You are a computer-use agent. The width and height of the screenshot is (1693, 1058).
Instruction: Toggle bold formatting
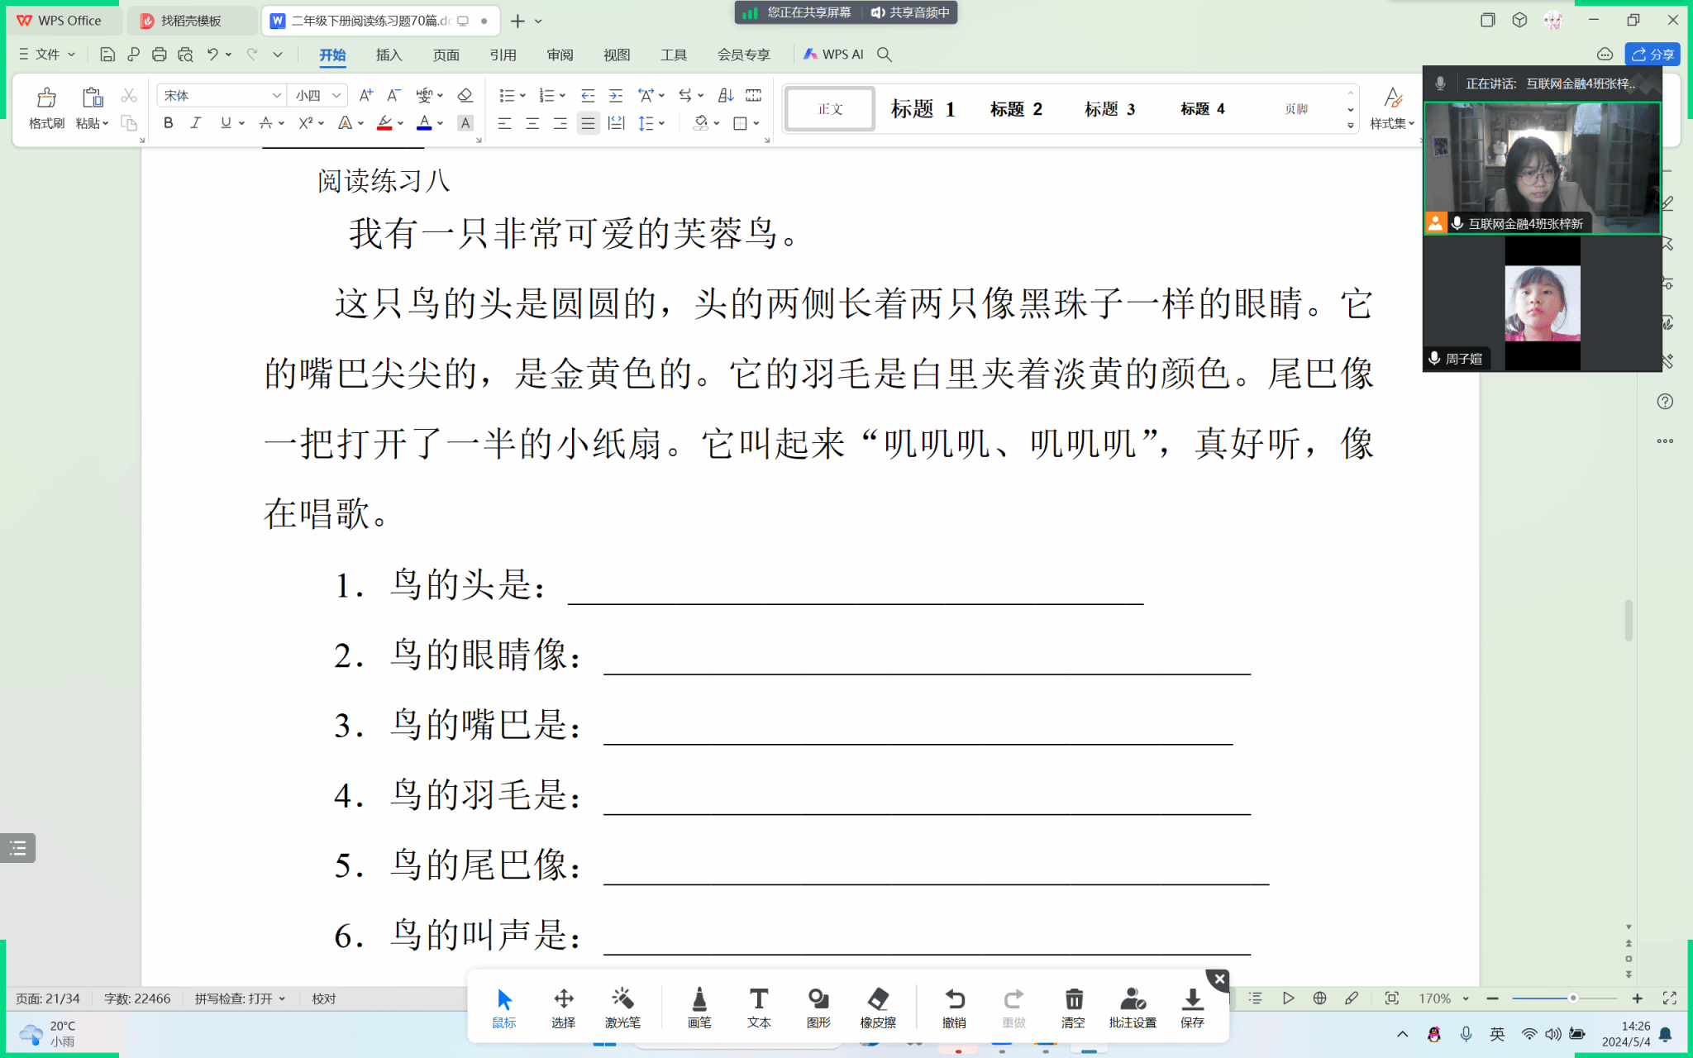[x=169, y=123]
